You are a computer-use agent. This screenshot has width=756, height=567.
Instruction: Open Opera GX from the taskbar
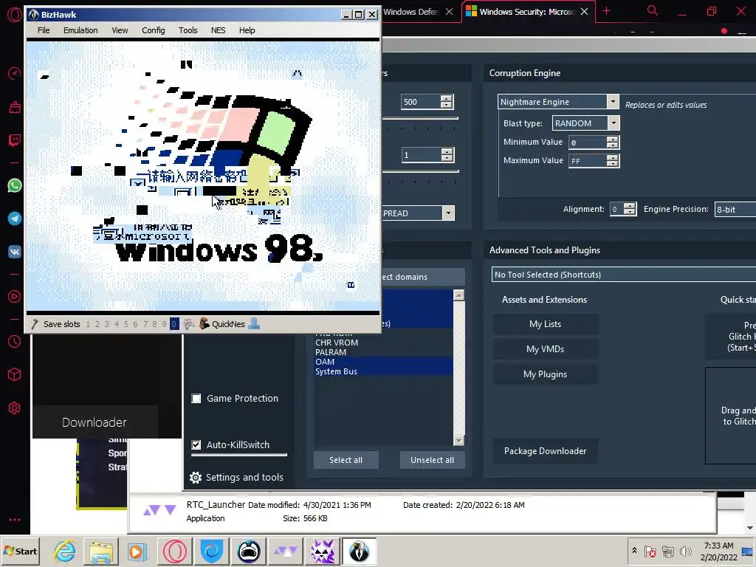point(174,551)
